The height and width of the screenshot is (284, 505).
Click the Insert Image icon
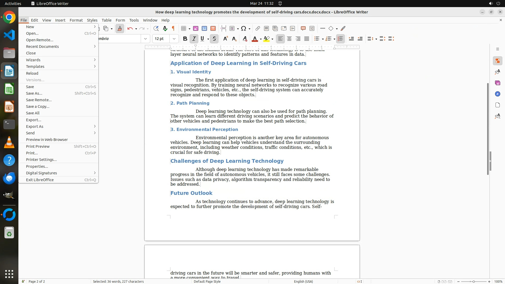[196, 28]
